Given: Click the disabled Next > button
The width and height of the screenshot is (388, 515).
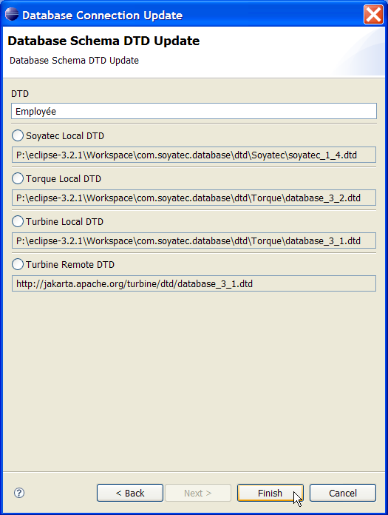Looking at the screenshot, I should 198,493.
